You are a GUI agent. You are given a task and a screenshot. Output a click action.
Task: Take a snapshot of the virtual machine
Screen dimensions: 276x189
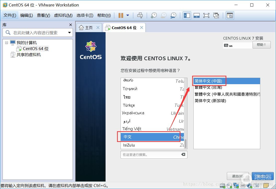[154, 15]
